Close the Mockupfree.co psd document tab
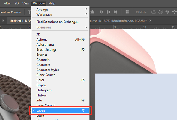Image resolution: width=177 pixels, height=120 pixels. coord(150,21)
